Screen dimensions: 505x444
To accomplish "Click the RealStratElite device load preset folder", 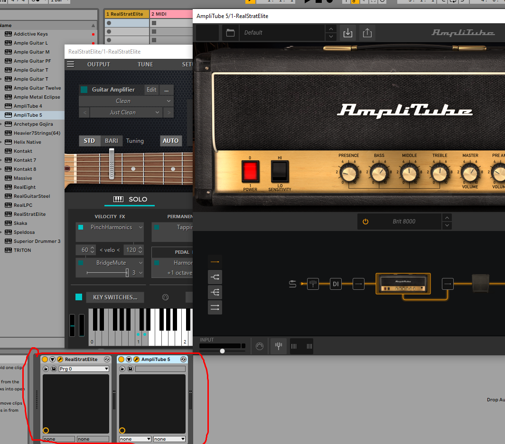I will point(46,369).
